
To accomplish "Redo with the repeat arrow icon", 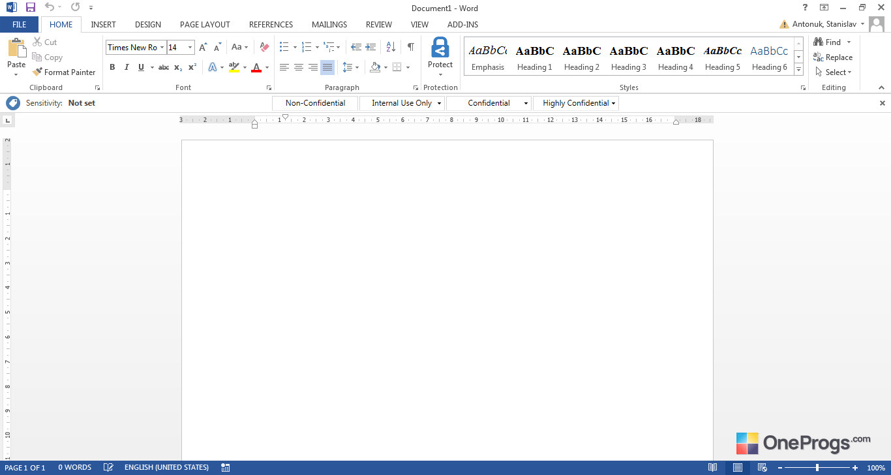I will click(75, 8).
